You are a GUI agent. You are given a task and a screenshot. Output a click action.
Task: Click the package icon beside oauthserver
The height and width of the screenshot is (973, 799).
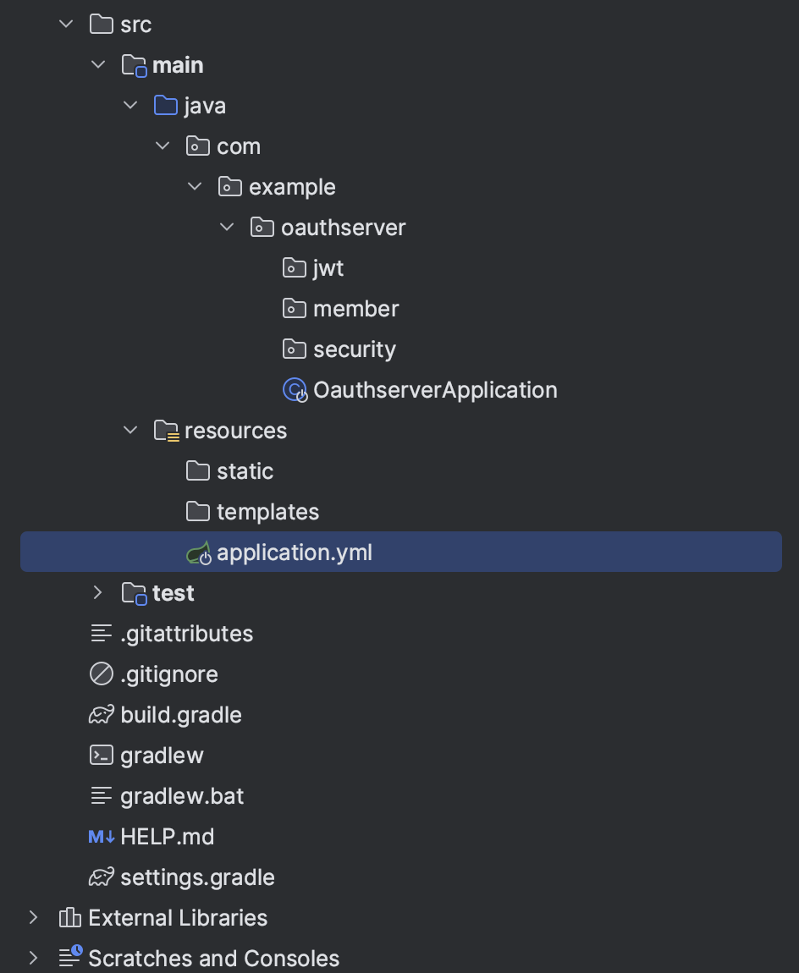[262, 227]
